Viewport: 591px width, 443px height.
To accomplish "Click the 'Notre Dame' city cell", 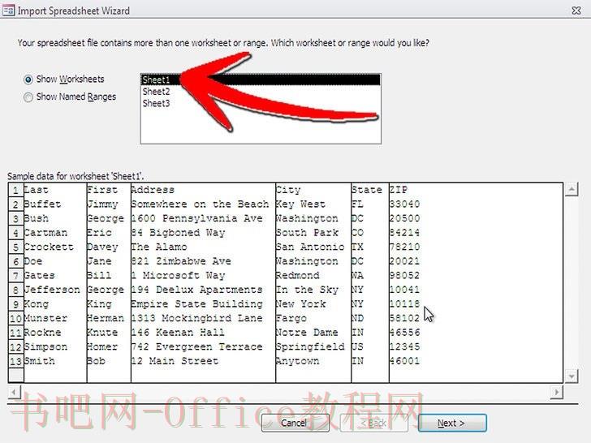I will point(313,333).
